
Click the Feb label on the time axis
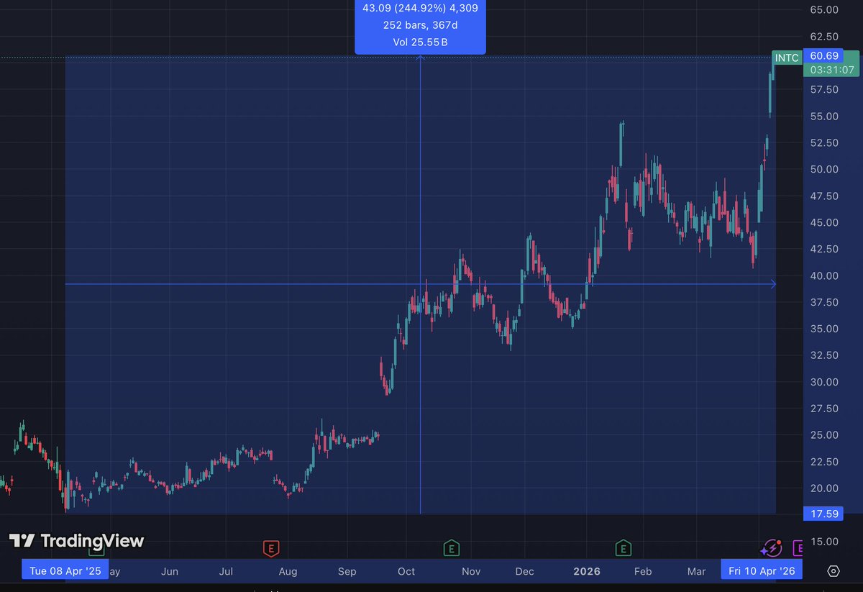click(x=642, y=572)
